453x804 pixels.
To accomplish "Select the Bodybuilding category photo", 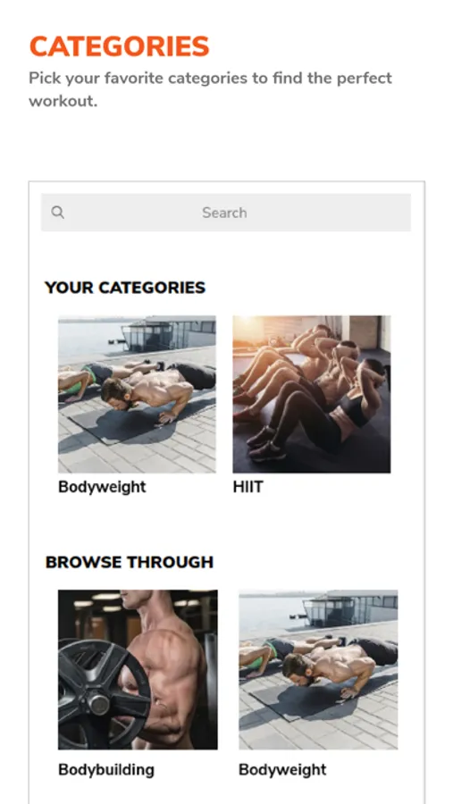I will pyautogui.click(x=138, y=669).
